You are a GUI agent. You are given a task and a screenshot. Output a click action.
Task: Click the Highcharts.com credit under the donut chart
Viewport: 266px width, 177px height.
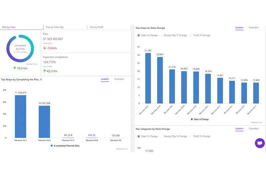[x=31, y=64]
